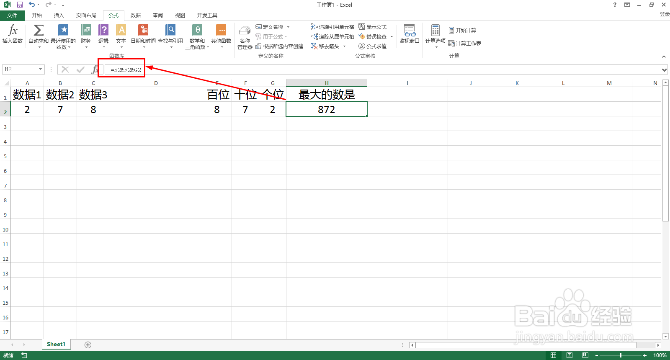Viewport: 670px width, 360px height.
Task: Click the zoom slider handle
Action: click(621, 355)
